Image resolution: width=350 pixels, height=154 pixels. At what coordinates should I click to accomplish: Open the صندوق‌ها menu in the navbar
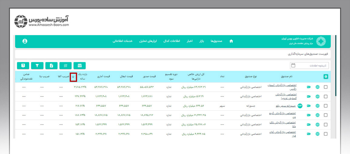(x=216, y=41)
